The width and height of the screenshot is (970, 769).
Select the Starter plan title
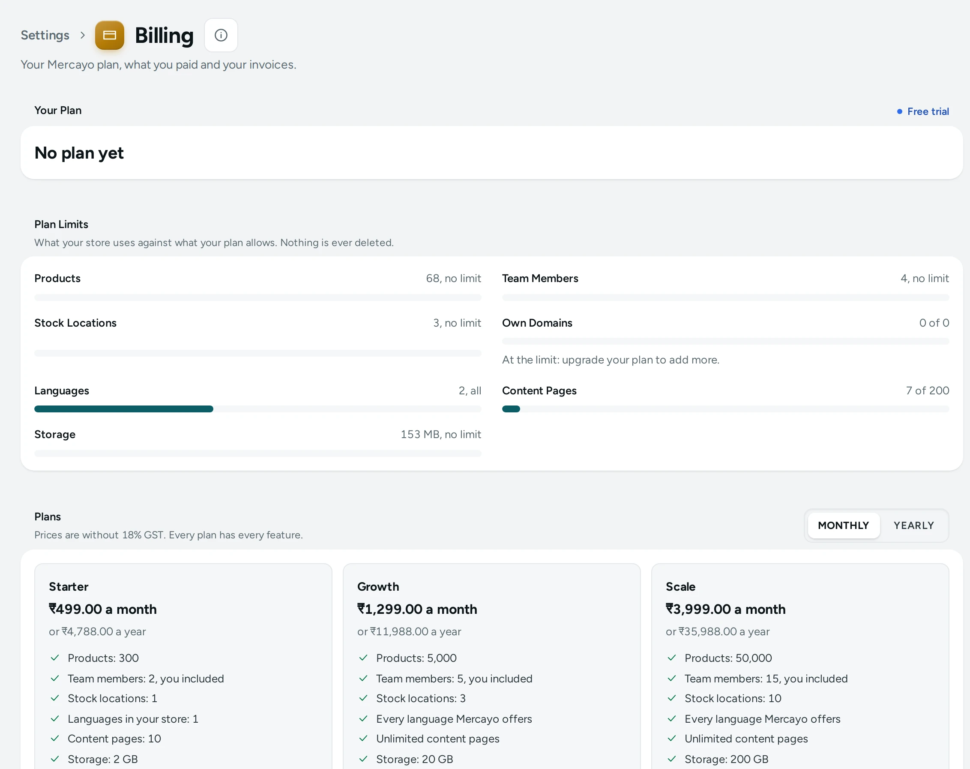tap(69, 587)
